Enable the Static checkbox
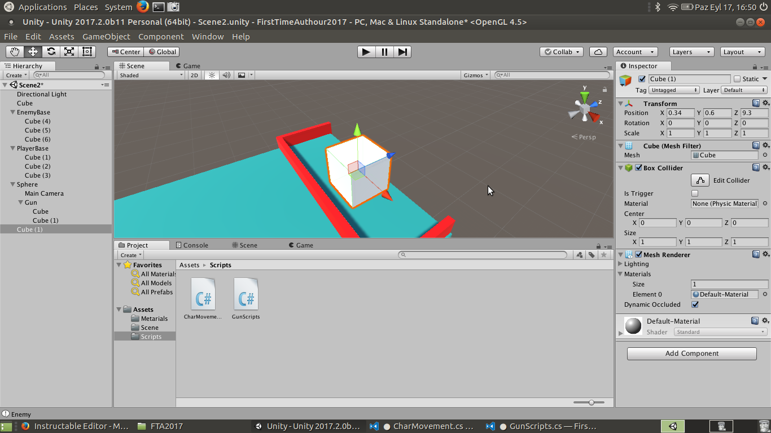771x433 pixels. point(737,79)
